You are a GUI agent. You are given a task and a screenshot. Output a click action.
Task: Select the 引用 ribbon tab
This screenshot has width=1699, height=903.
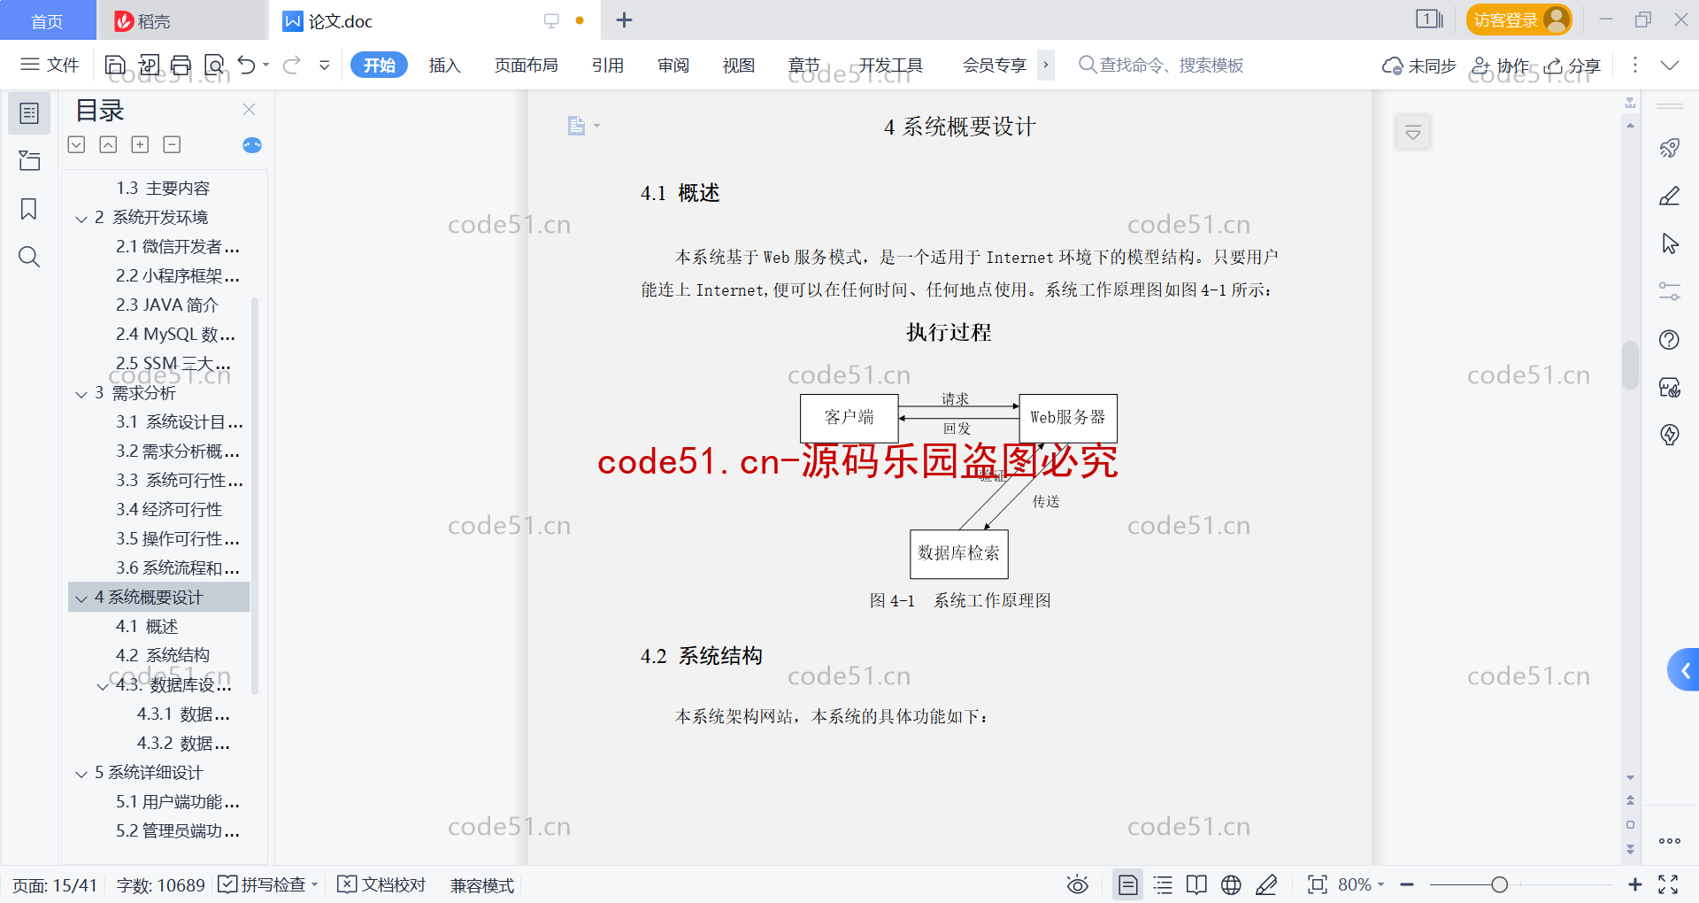click(608, 65)
